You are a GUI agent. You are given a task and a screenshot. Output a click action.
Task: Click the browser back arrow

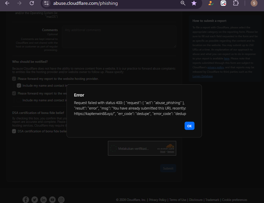click(7, 3)
